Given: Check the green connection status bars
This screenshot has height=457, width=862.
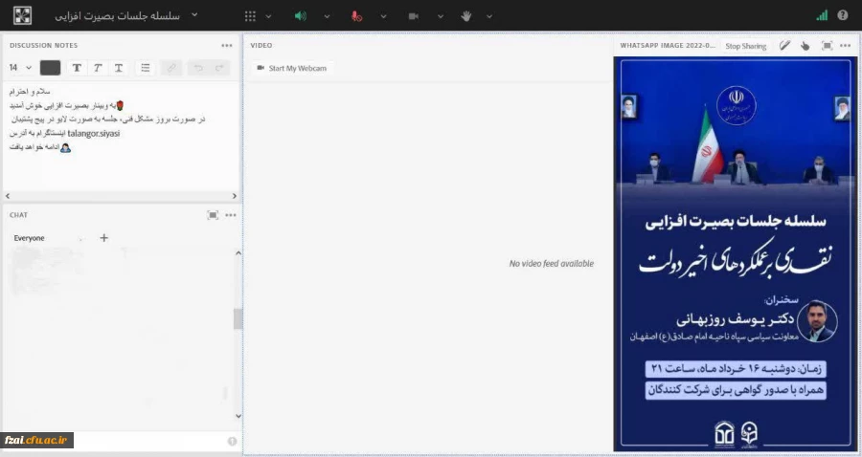Looking at the screenshot, I should point(822,15).
